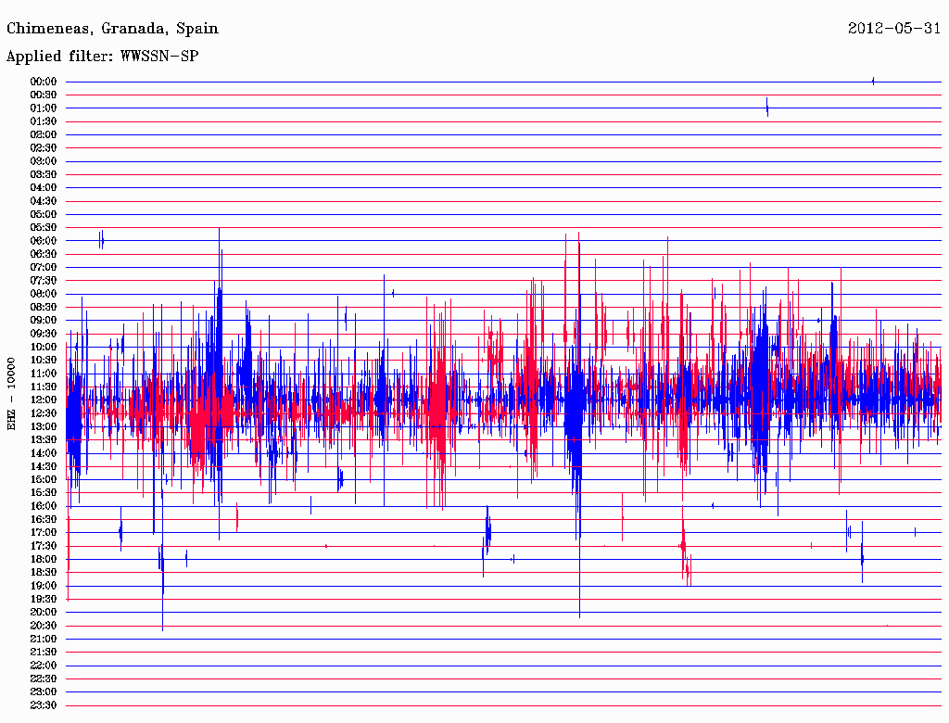Select the 19:30 time label
Image resolution: width=949 pixels, height=723 pixels.
click(x=43, y=600)
